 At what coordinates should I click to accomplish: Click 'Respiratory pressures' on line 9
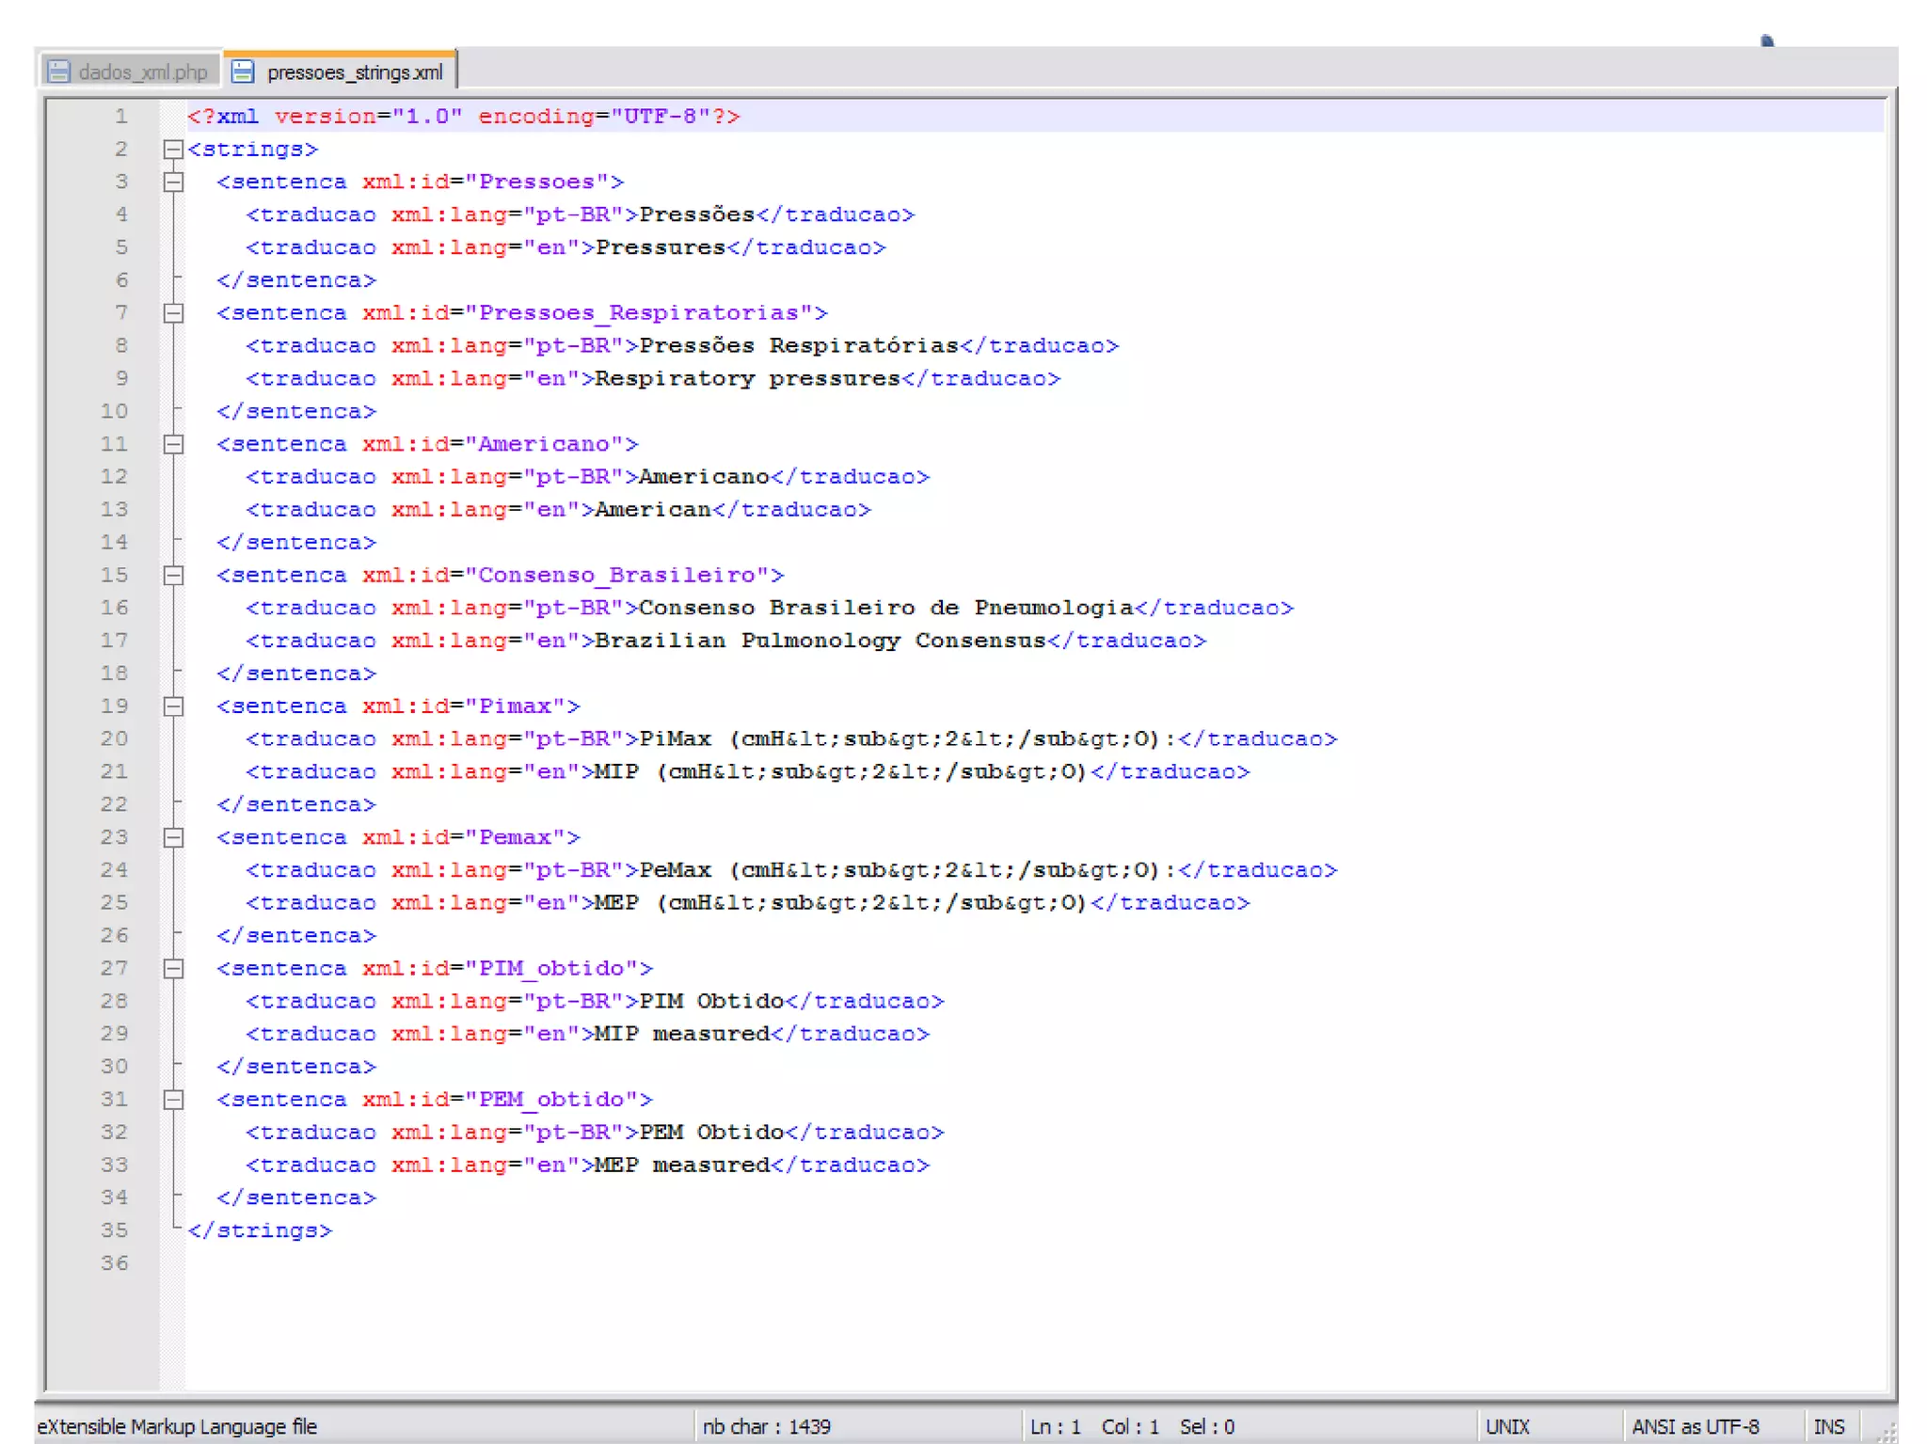tap(748, 378)
